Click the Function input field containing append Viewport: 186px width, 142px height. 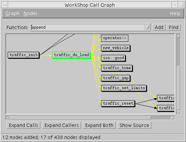88,27
